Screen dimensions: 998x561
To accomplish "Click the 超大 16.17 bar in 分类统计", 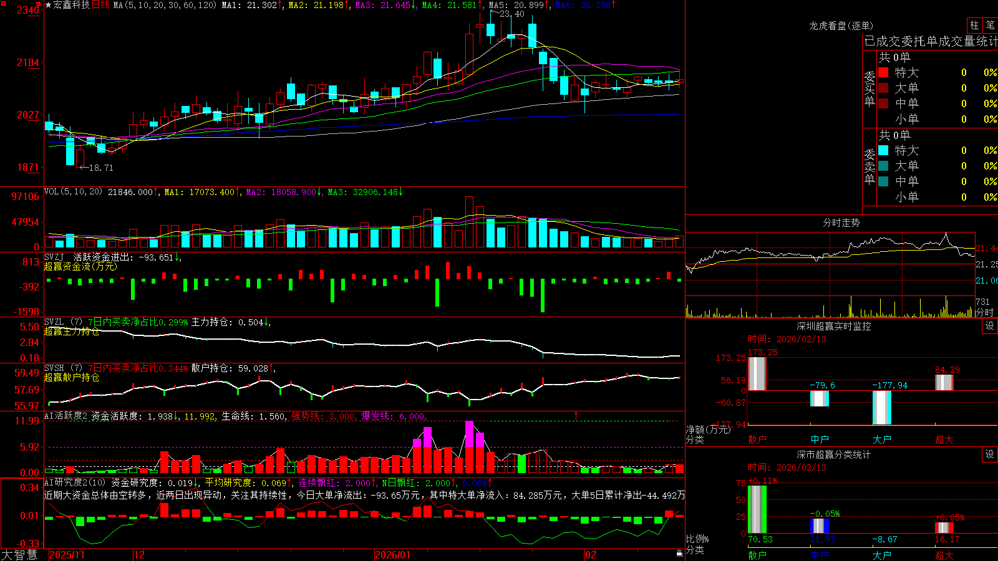I will [x=944, y=528].
